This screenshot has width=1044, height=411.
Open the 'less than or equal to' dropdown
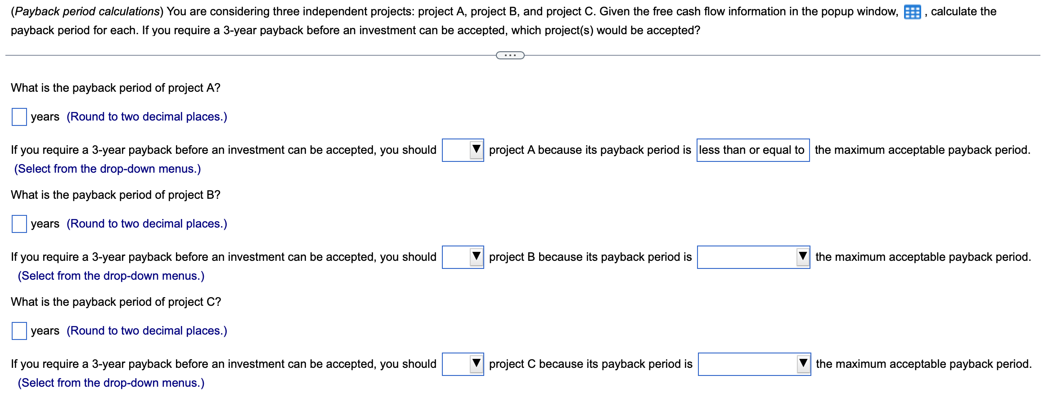point(753,150)
